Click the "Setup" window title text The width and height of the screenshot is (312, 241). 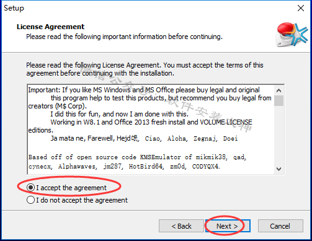(14, 8)
